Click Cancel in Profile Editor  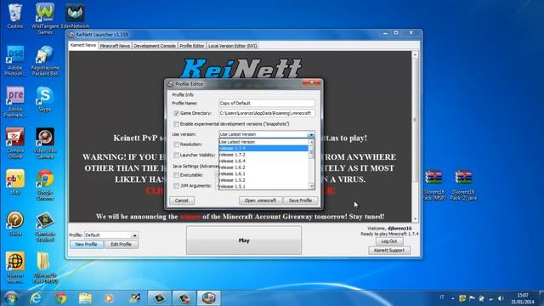(x=181, y=201)
